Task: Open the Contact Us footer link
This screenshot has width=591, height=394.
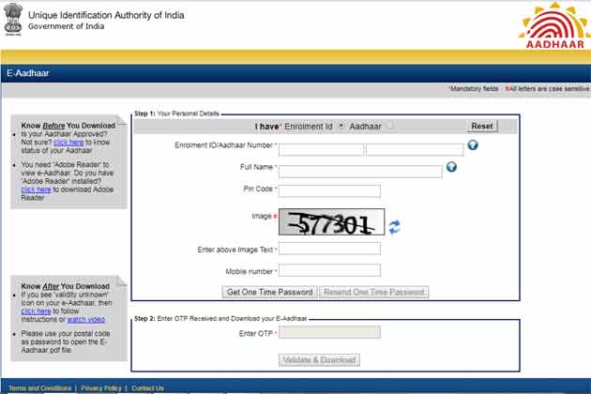Action: click(147, 387)
